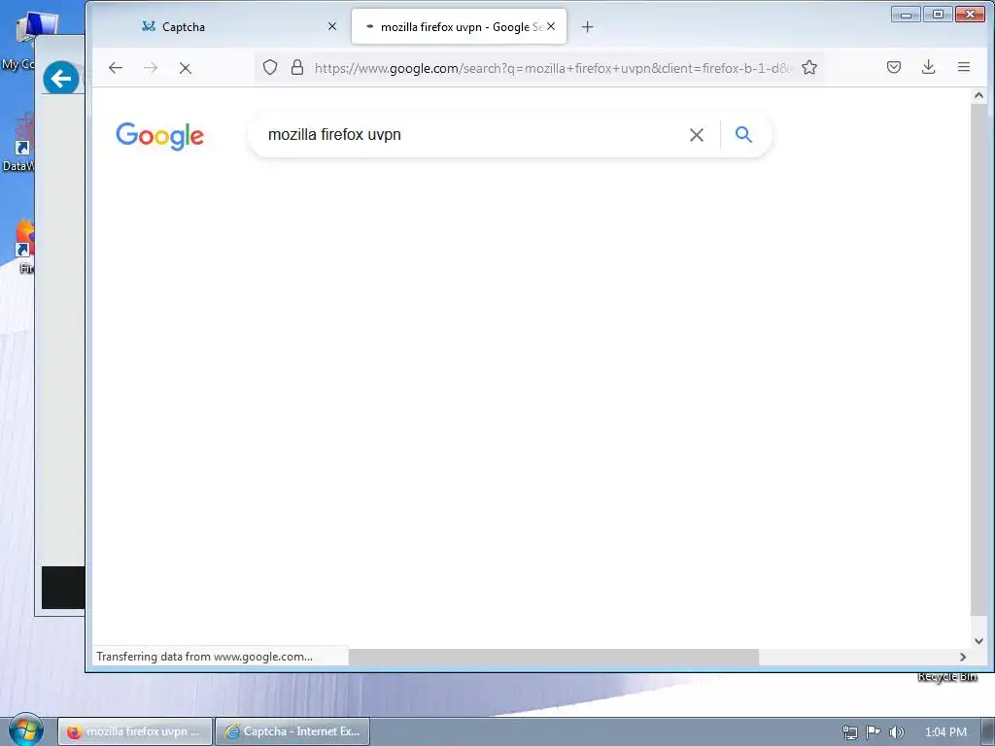
Task: Click the Firefox address bar URL
Action: (x=552, y=68)
